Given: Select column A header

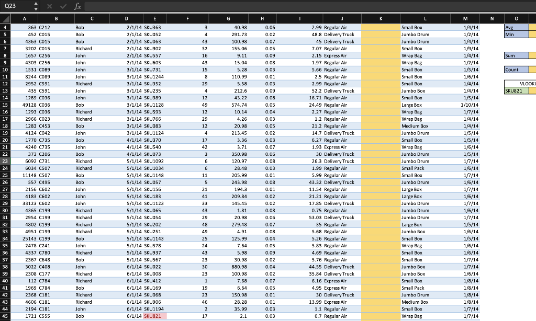Looking at the screenshot, I should (24, 18).
